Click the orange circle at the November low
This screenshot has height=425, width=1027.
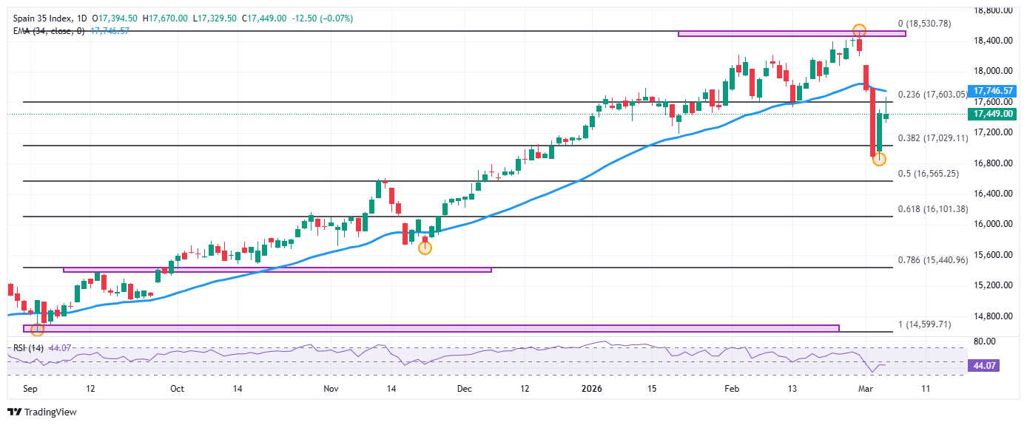[x=425, y=248]
